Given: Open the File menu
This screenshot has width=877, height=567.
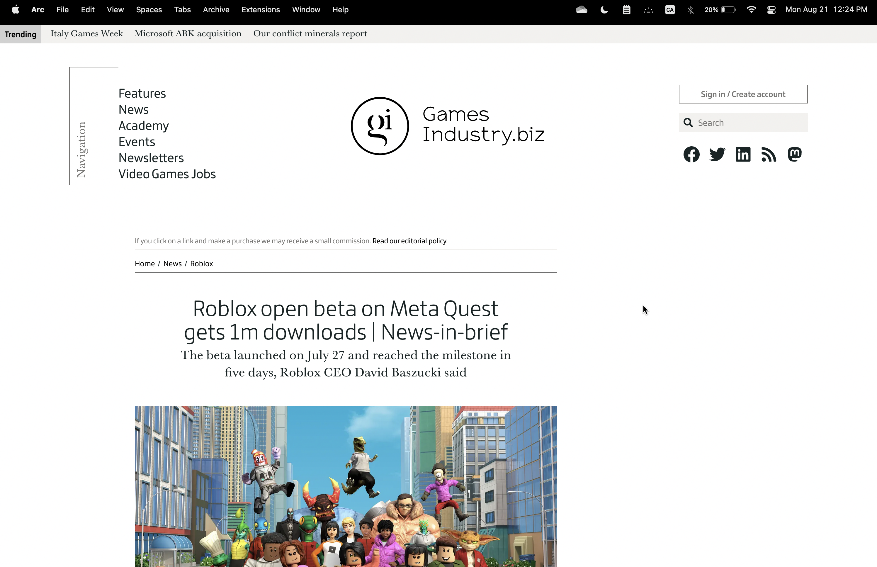Looking at the screenshot, I should pyautogui.click(x=62, y=10).
